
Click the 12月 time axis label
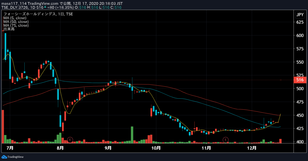tap(252, 148)
